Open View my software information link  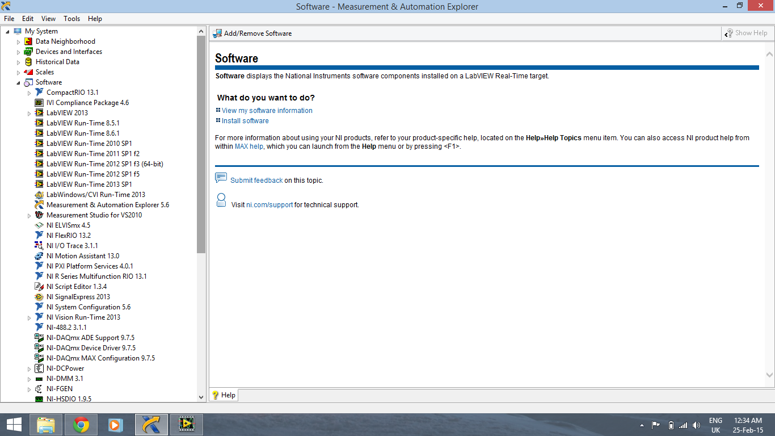[x=267, y=111]
